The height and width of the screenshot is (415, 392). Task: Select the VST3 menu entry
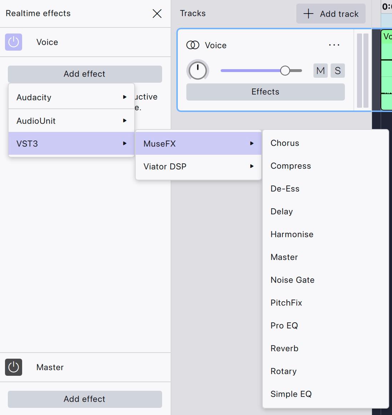point(71,143)
